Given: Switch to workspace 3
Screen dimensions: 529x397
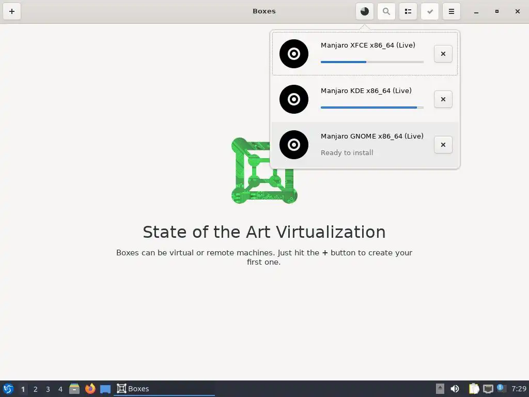Looking at the screenshot, I should point(48,389).
